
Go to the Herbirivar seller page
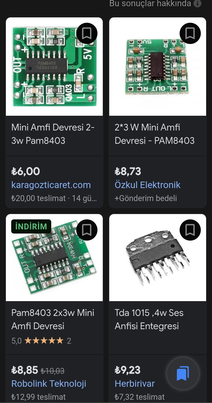click(135, 384)
